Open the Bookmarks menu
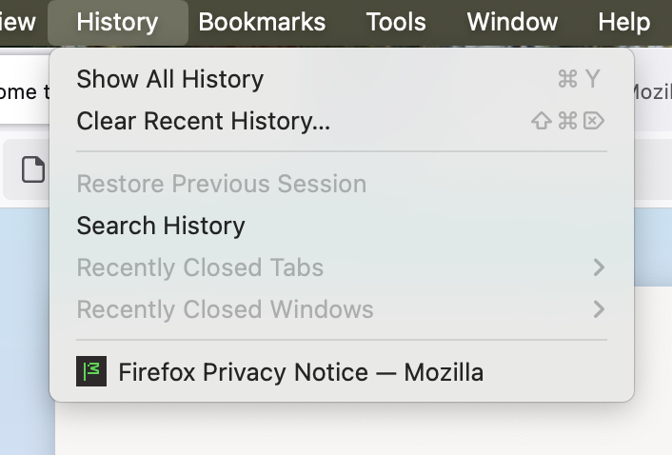 [262, 22]
